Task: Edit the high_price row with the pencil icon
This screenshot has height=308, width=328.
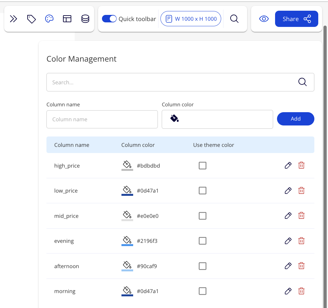Action: [288, 166]
